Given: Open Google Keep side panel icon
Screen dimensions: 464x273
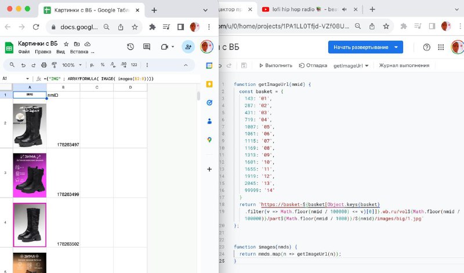Looking at the screenshot, I should [x=209, y=84].
